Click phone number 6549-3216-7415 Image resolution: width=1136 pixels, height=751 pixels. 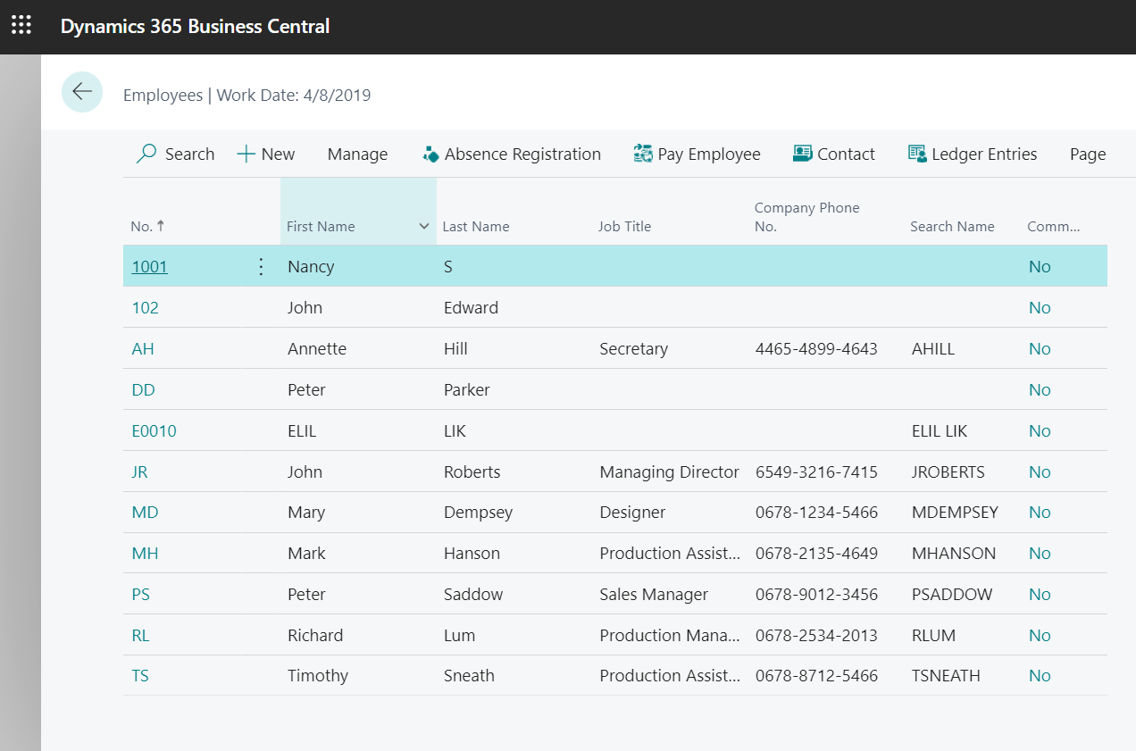816,472
